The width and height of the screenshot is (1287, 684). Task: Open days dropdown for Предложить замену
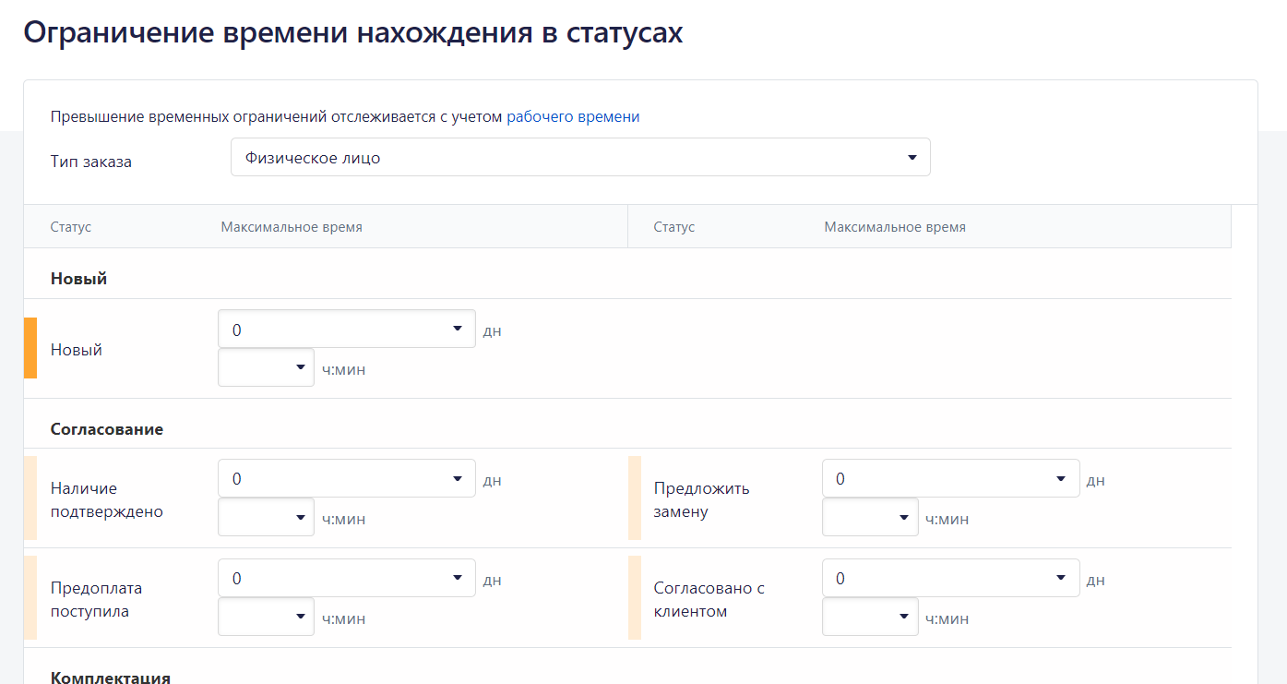coord(950,479)
